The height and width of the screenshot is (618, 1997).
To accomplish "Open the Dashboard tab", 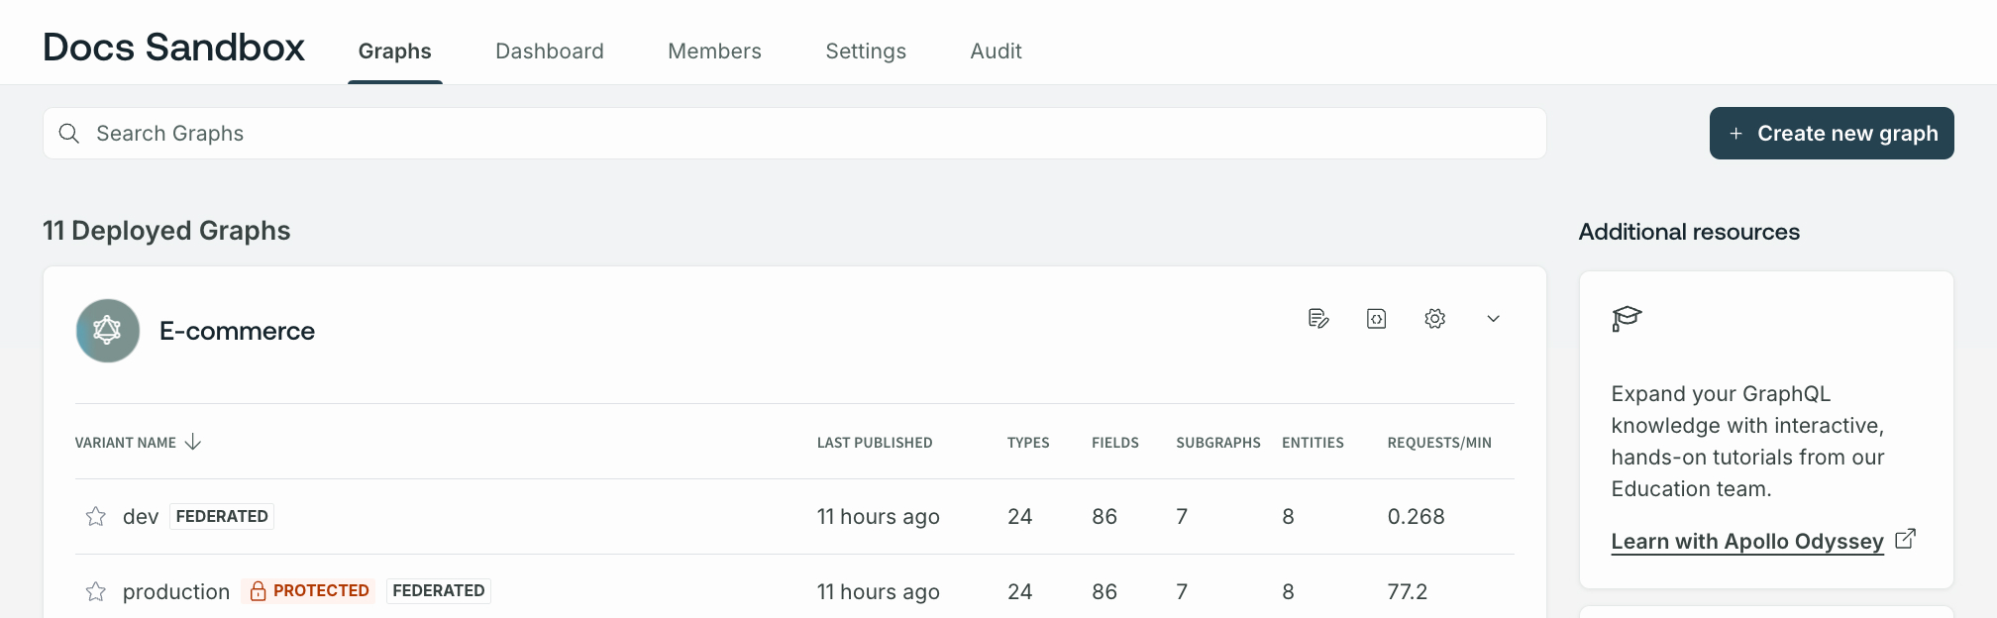I will (x=550, y=51).
